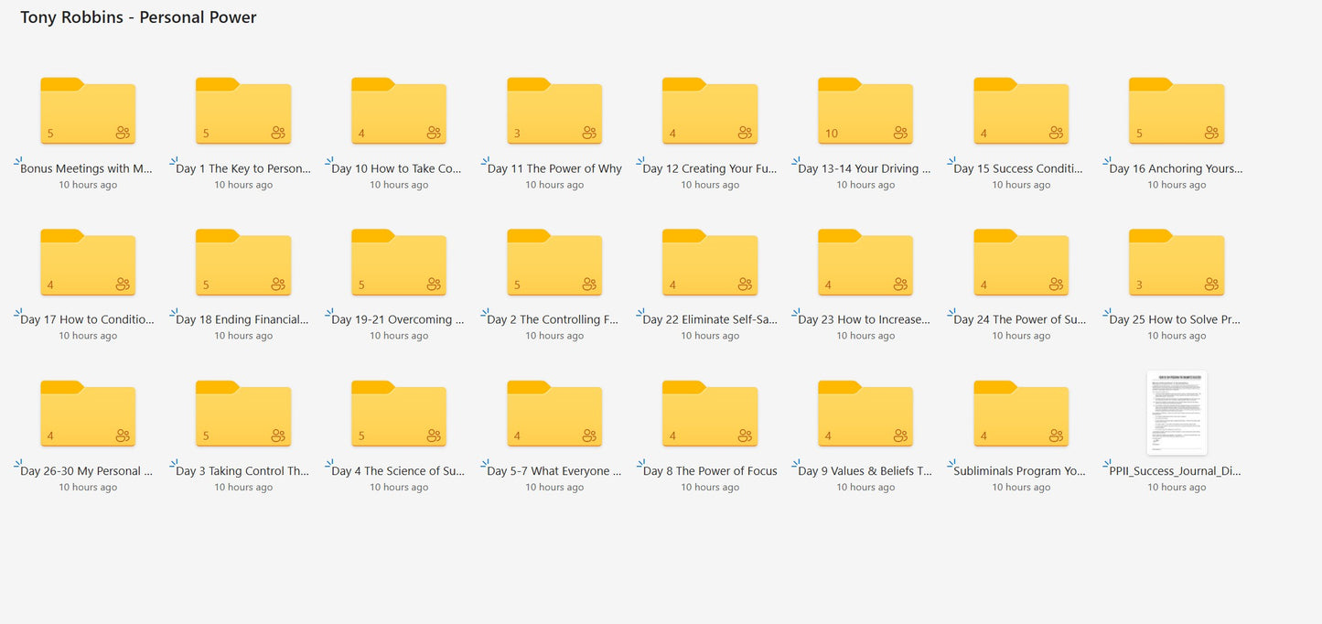Open the PPII_Success_Journal_Di... document thumbnail
Image resolution: width=1322 pixels, height=624 pixels.
point(1177,413)
